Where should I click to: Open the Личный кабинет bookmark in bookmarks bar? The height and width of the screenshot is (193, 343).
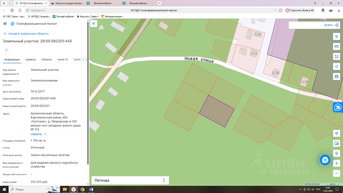(64, 16)
